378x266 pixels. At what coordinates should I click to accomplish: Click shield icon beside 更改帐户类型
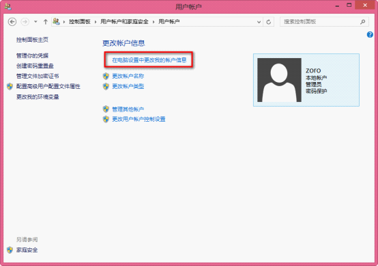[106, 86]
